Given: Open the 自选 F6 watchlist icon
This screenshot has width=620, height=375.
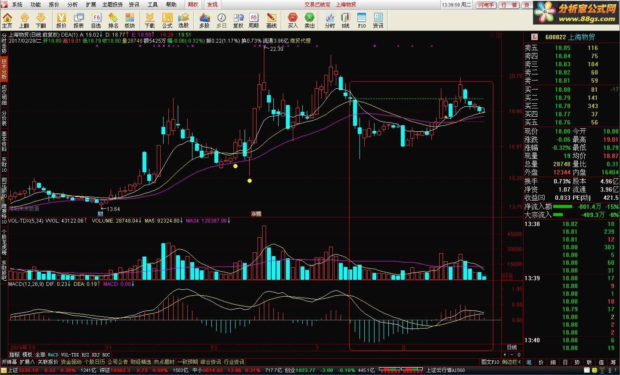Looking at the screenshot, I should pos(96,20).
